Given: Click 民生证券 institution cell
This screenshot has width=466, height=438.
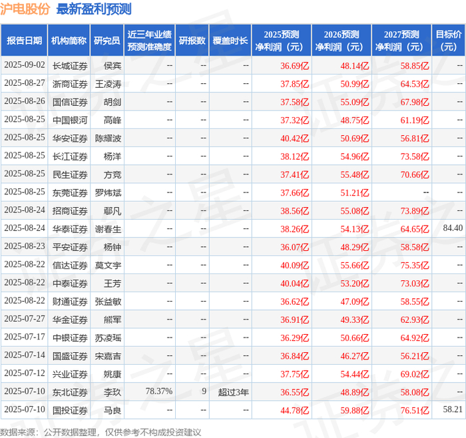Looking at the screenshot, I should (x=70, y=174).
